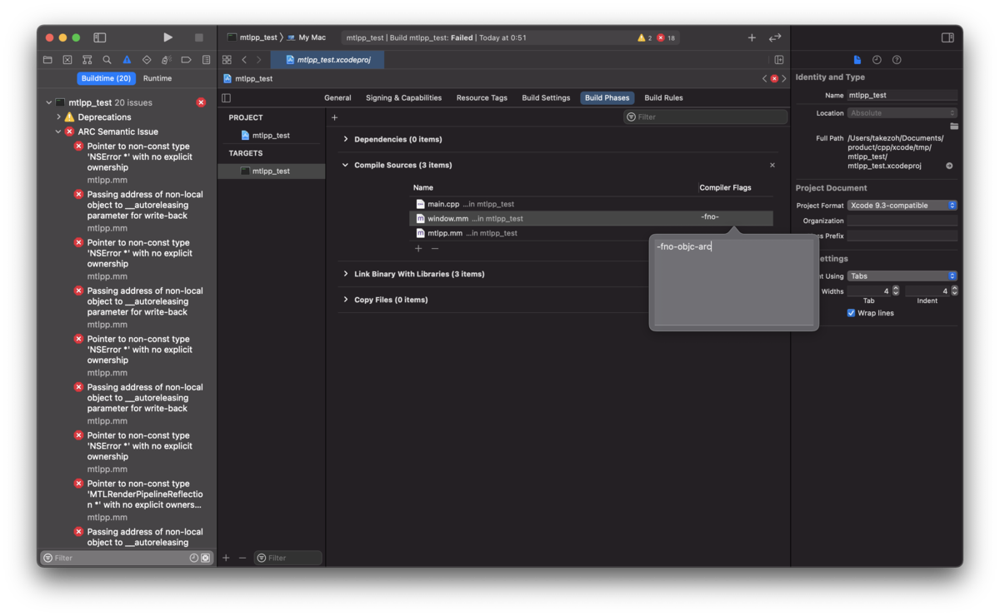Remove selected file from Compile Sources
The height and width of the screenshot is (616, 1000).
click(435, 248)
